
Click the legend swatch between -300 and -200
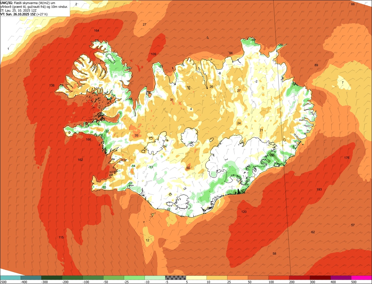pos(52,278)
